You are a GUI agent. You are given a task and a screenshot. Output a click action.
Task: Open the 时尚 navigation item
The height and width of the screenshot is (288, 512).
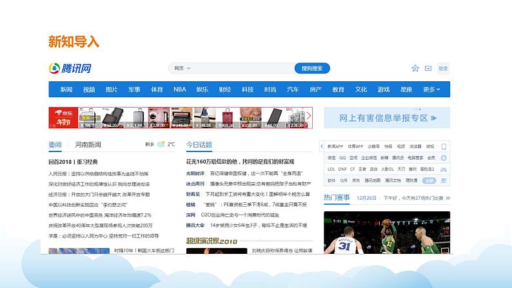click(x=270, y=90)
